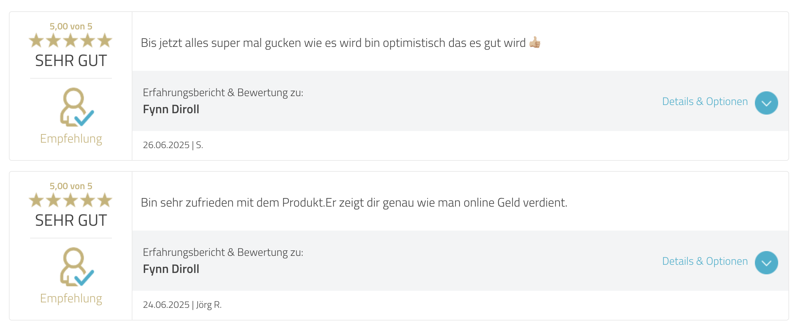Click the thumbs-up emoji in first review text

pos(535,43)
